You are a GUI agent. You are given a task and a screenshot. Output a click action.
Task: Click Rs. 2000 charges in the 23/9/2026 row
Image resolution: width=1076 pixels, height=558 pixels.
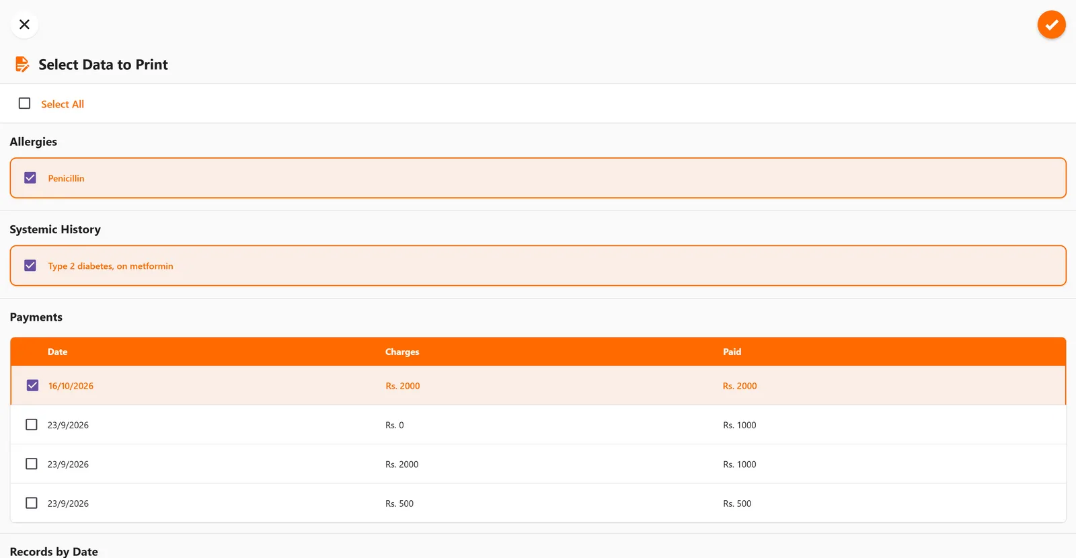(x=402, y=465)
